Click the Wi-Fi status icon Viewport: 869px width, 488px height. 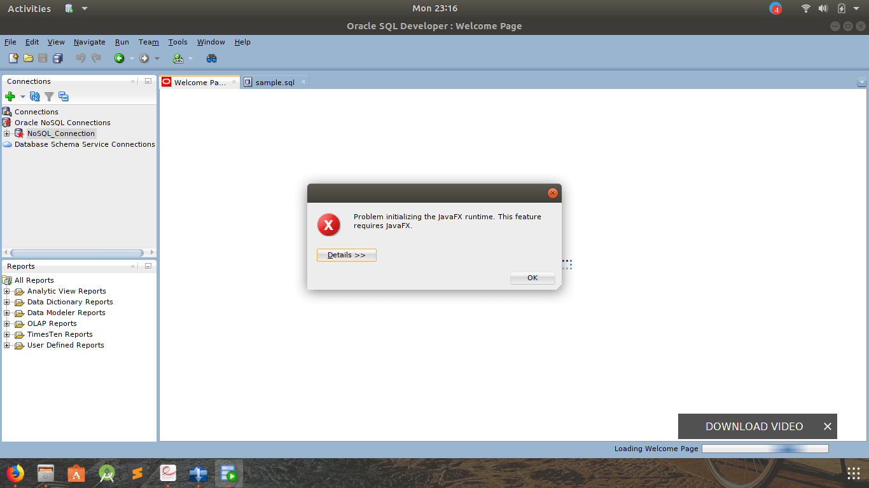[x=806, y=8]
